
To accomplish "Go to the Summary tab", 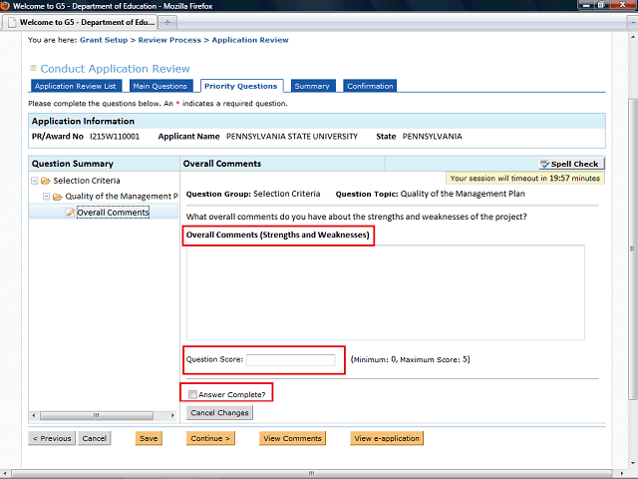I will [312, 86].
